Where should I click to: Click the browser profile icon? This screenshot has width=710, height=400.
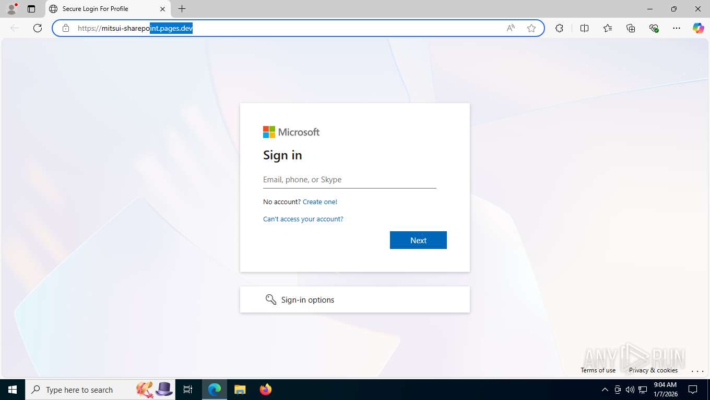11,9
